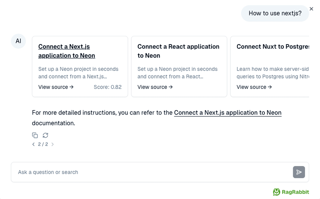Focus the Ask a question or search field
The width and height of the screenshot is (320, 199).
(152, 172)
